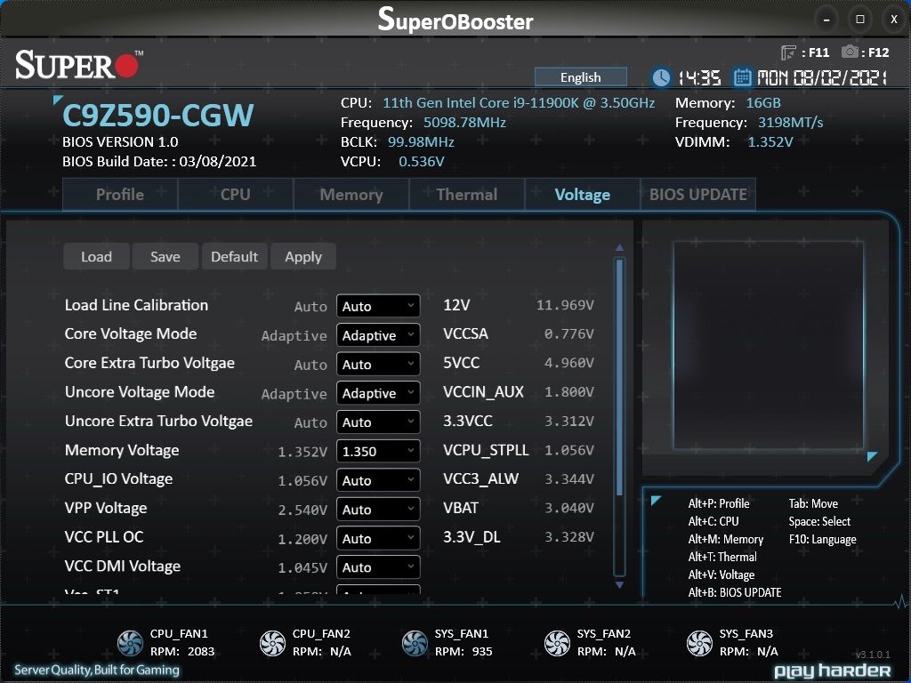The image size is (911, 683).
Task: Click the CPU_FAN1 fan icon
Action: (130, 643)
